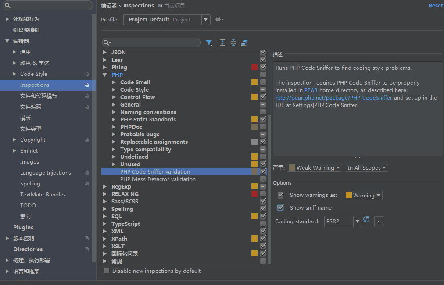444x285 pixels.
Task: Open the TODO settings page
Action: pos(28,206)
